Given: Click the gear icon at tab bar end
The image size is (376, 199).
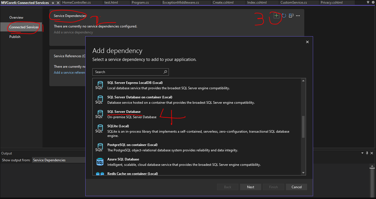Looking at the screenshot, I should pyautogui.click(x=373, y=2).
